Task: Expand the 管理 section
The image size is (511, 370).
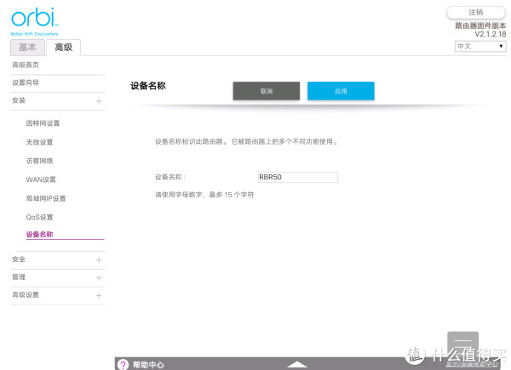Action: [99, 277]
